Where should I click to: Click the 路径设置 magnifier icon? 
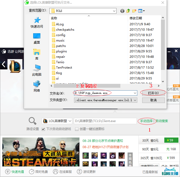pyautogui.click(x=33, y=121)
